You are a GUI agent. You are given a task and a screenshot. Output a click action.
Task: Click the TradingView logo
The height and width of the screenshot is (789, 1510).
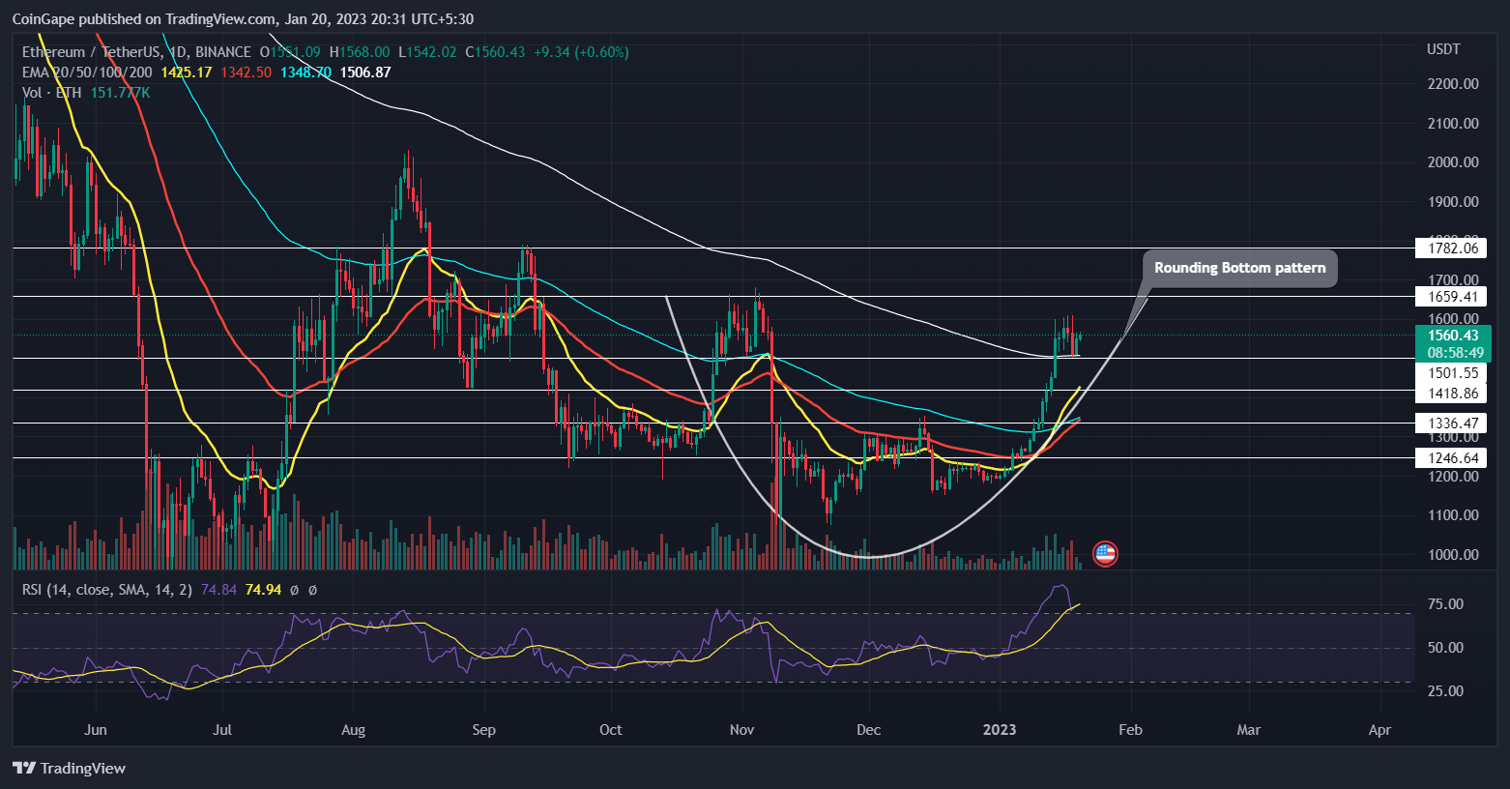click(70, 768)
